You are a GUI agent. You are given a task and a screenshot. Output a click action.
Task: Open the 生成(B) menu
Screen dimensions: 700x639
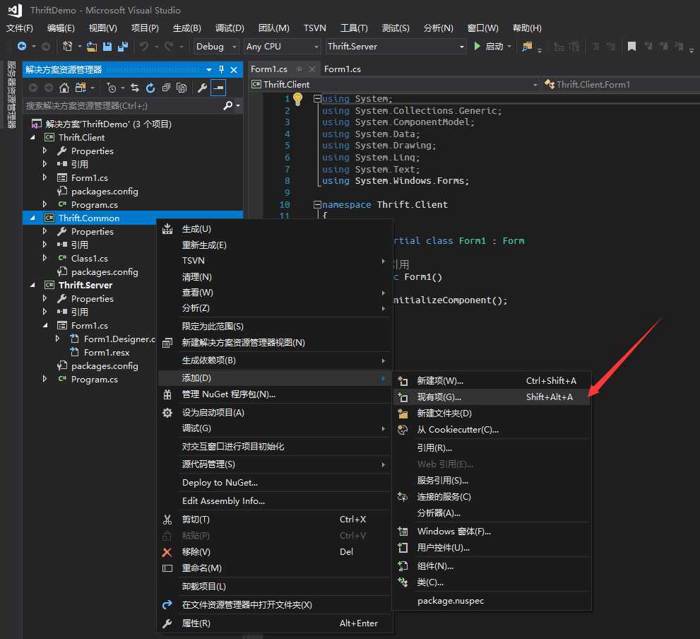[x=186, y=28]
